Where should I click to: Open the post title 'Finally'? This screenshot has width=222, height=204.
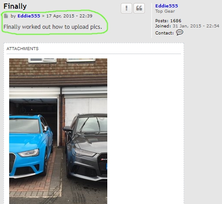(x=15, y=6)
